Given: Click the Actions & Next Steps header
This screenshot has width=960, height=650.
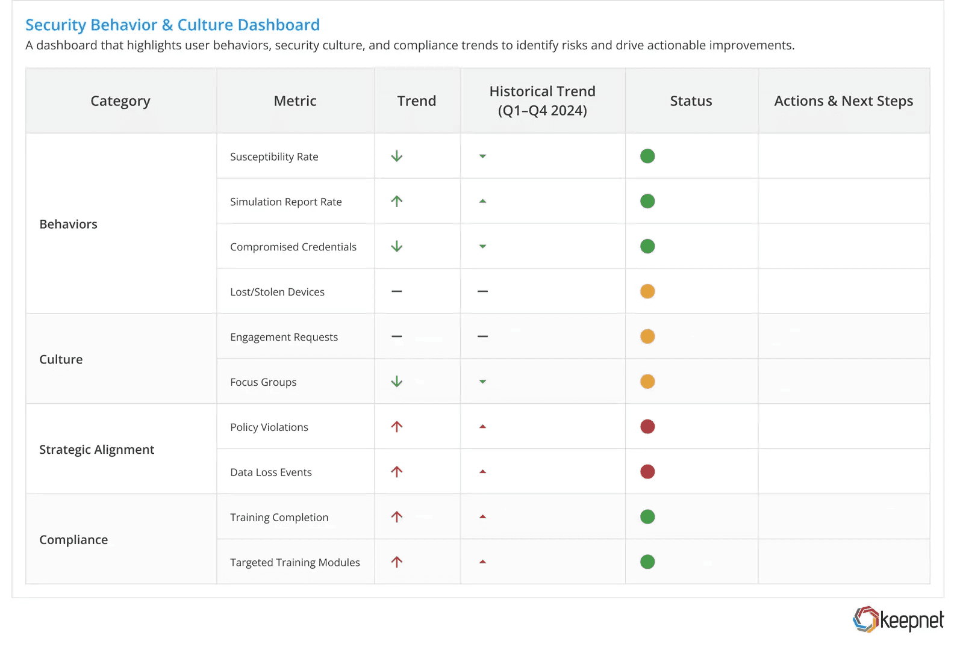Looking at the screenshot, I should (x=844, y=101).
